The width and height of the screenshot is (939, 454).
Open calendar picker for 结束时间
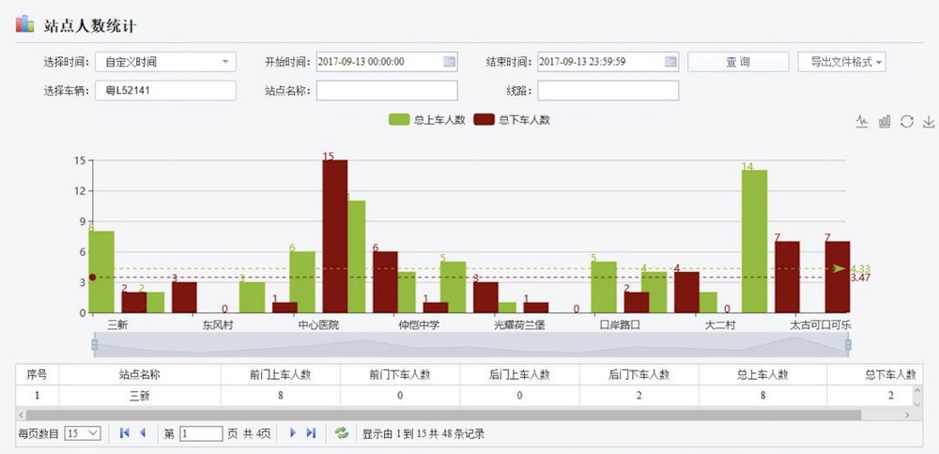point(670,62)
